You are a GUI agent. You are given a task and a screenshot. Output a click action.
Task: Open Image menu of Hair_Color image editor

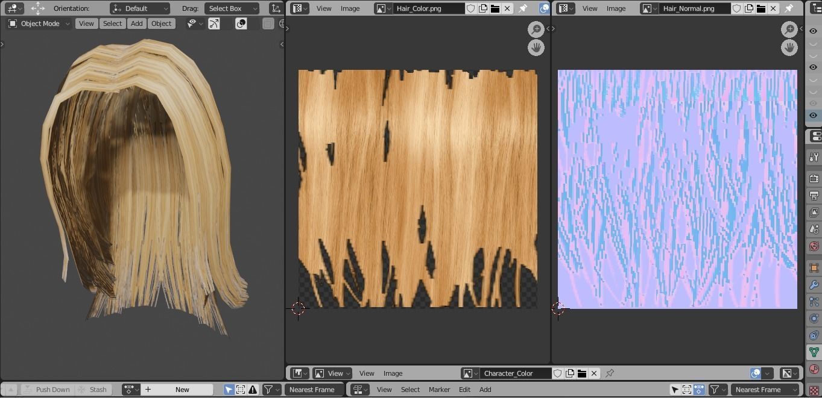tap(350, 8)
